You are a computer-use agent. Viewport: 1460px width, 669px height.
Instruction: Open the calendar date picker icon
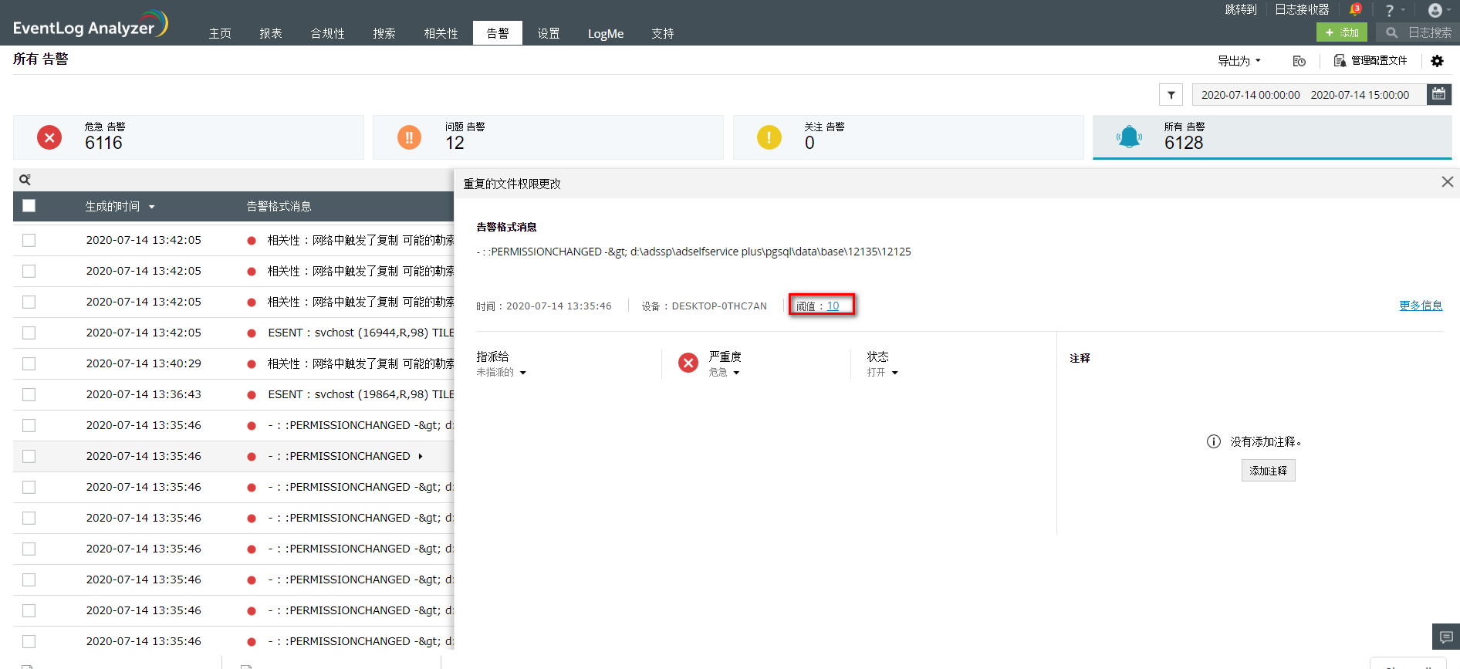click(x=1439, y=94)
